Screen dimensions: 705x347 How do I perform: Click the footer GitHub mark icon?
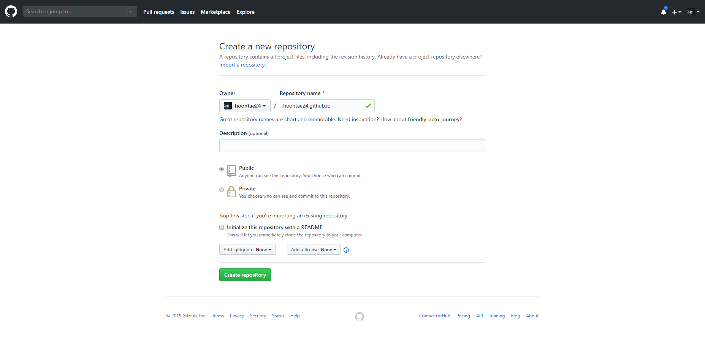coord(360,316)
